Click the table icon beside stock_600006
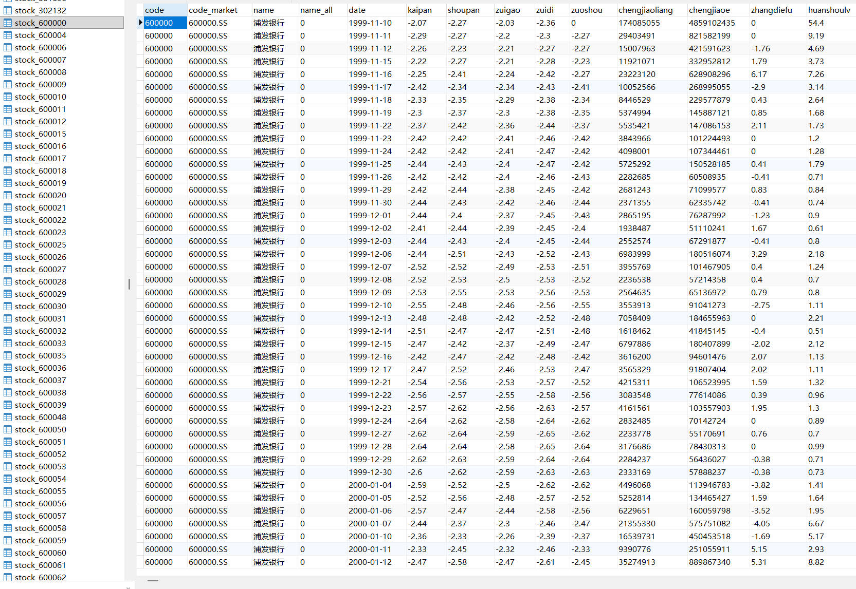Image resolution: width=856 pixels, height=589 pixels. coord(8,47)
